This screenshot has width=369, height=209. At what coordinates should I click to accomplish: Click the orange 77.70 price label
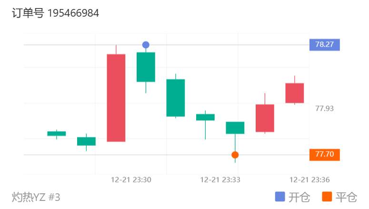coord(325,155)
